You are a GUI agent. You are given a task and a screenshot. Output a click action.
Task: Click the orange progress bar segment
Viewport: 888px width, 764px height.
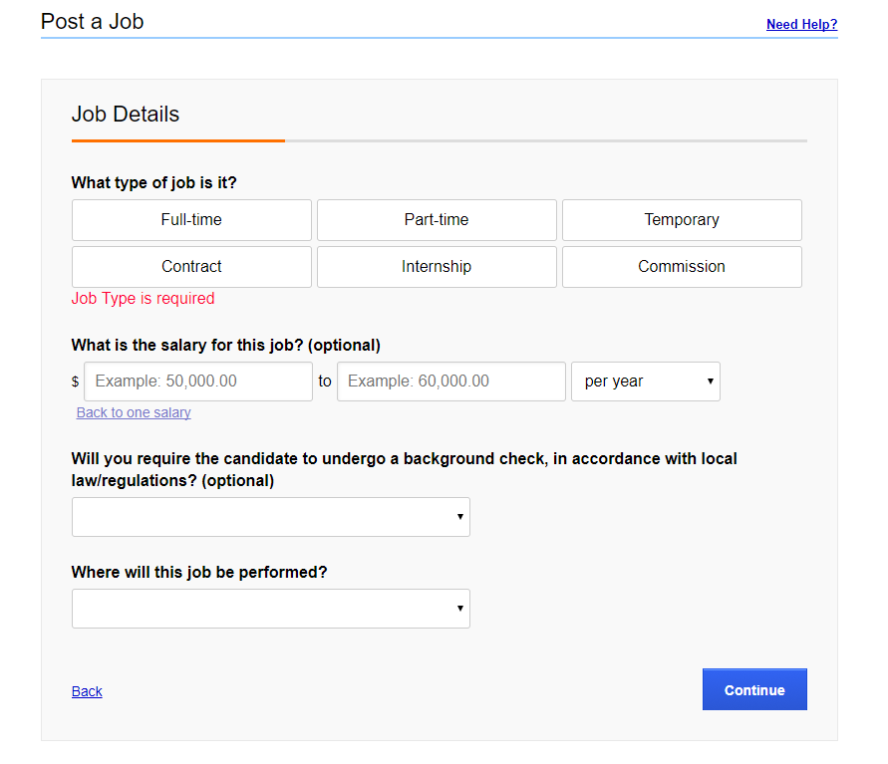[178, 141]
